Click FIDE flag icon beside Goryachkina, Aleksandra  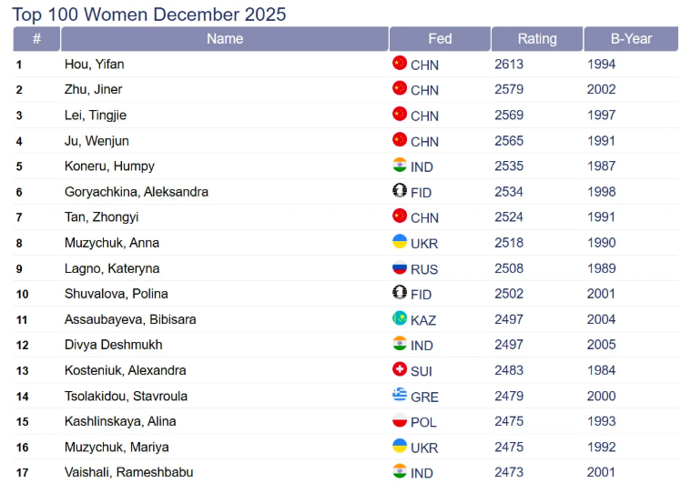click(x=399, y=191)
